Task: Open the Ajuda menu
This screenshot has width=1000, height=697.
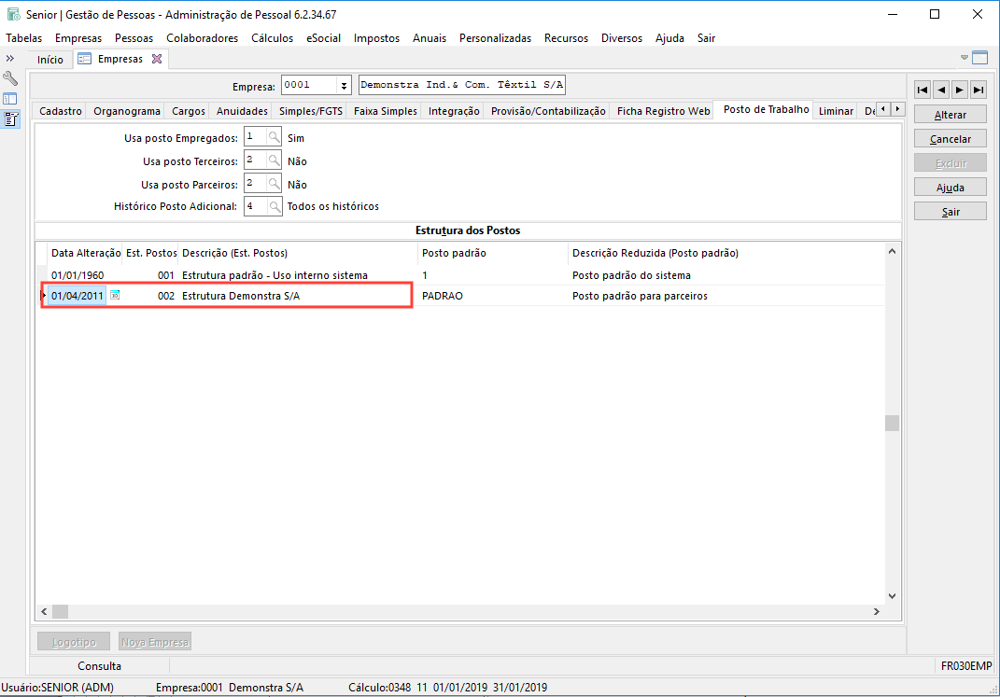Action: (669, 38)
